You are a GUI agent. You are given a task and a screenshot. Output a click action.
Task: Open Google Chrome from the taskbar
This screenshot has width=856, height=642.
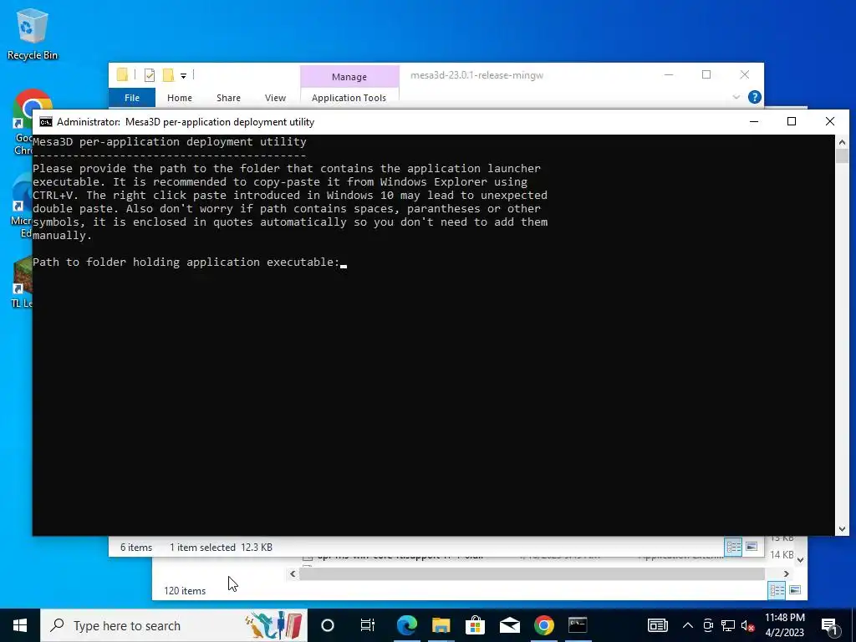click(x=543, y=625)
